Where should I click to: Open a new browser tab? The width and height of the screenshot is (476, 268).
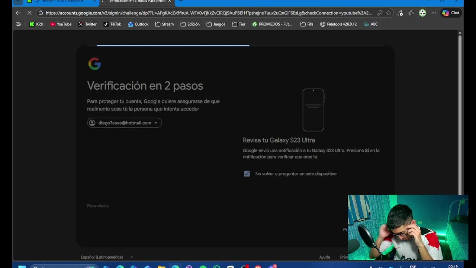point(181,1)
